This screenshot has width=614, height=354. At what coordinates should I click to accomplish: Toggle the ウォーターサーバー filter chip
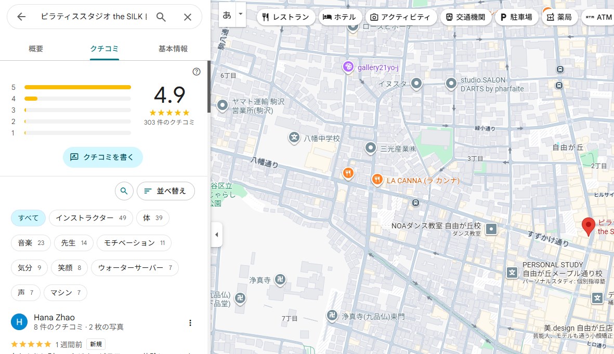click(x=135, y=268)
